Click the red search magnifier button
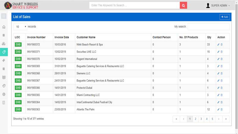Screen dimensions: 238x134 click(184, 5)
